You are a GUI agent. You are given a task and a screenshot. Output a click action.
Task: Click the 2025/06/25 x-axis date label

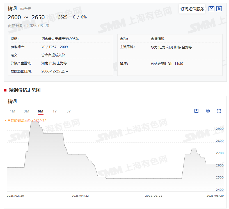[x=154, y=196]
